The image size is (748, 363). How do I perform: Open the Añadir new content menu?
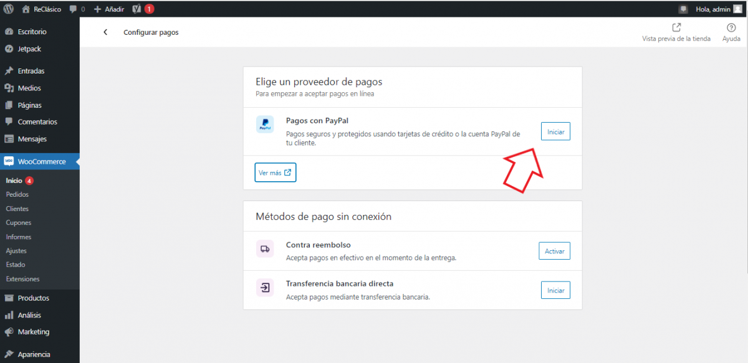point(109,9)
